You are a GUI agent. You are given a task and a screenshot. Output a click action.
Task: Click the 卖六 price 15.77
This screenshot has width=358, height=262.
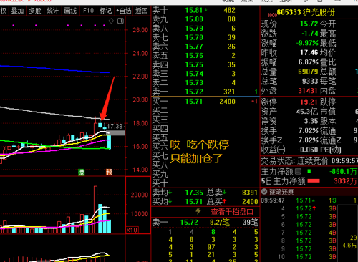[194, 47]
